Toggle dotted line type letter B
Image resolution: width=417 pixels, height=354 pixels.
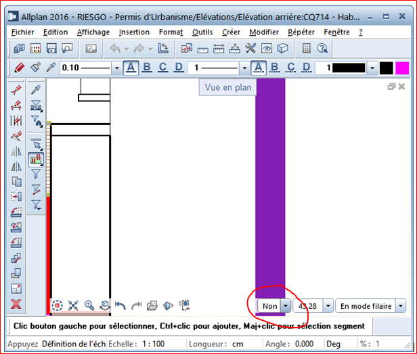pos(275,68)
